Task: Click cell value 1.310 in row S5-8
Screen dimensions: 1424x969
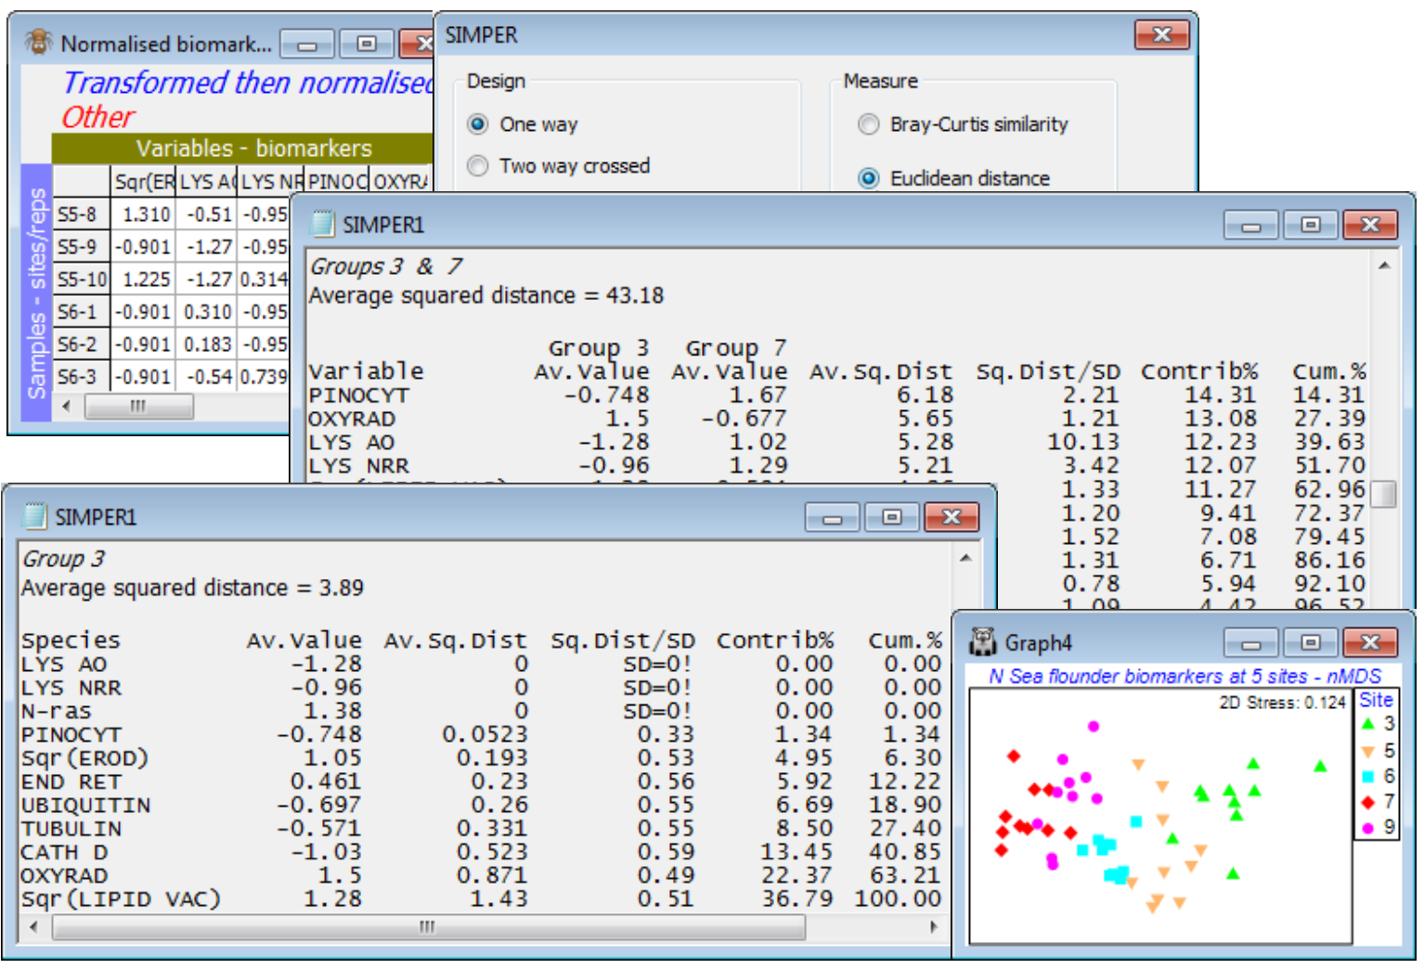Action: point(144,214)
